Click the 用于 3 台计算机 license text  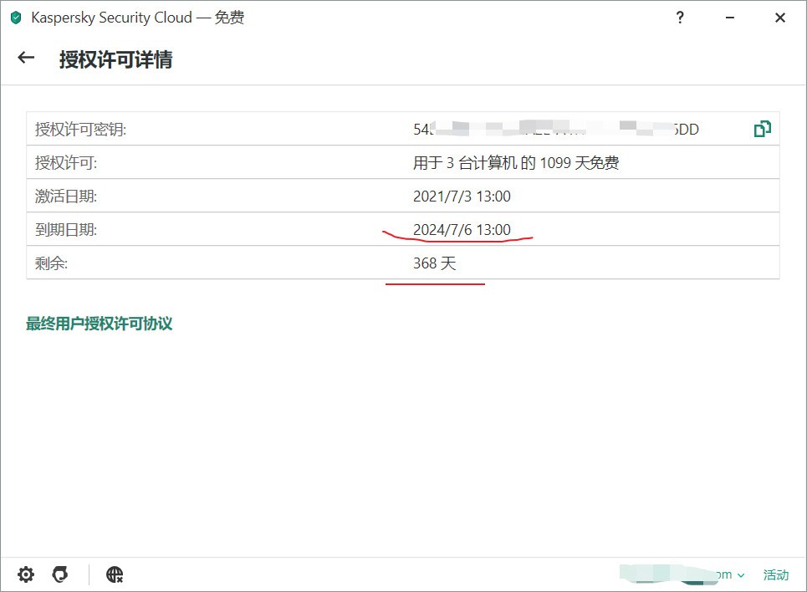pyautogui.click(x=516, y=163)
